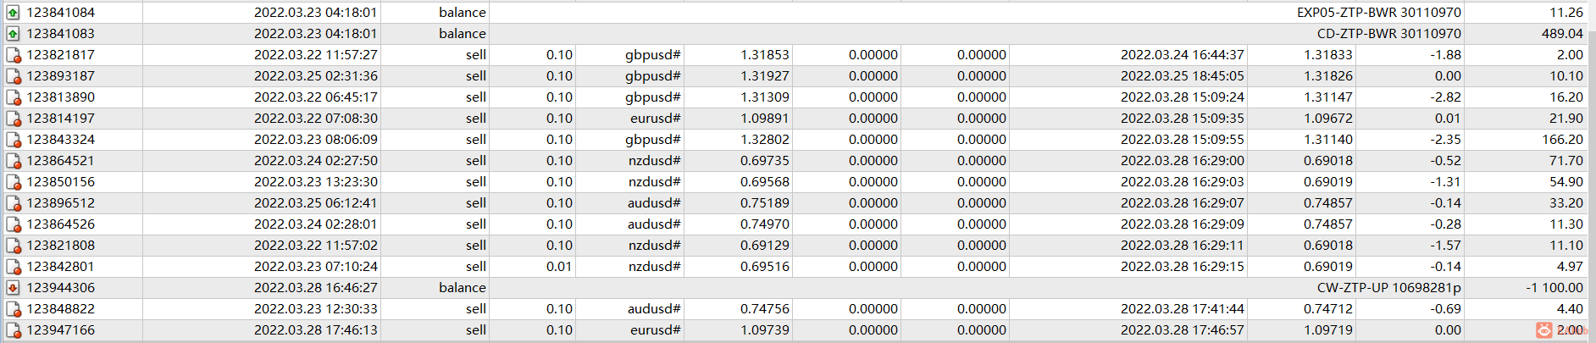This screenshot has height=343, width=1596.
Task: Select order number 123843324
Action: [x=61, y=139]
